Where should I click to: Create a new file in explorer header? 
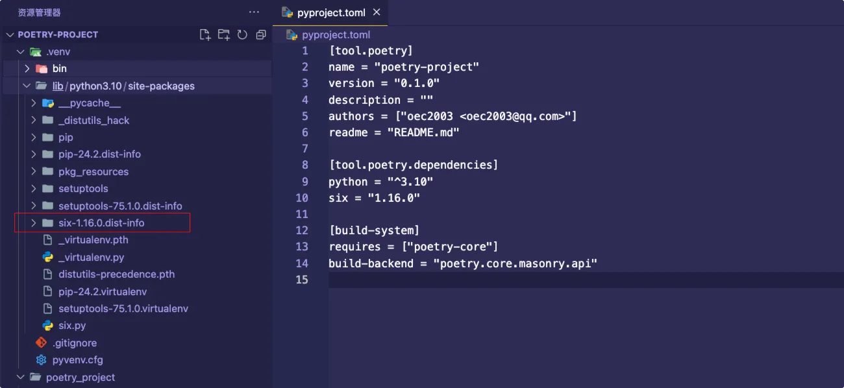coord(205,34)
